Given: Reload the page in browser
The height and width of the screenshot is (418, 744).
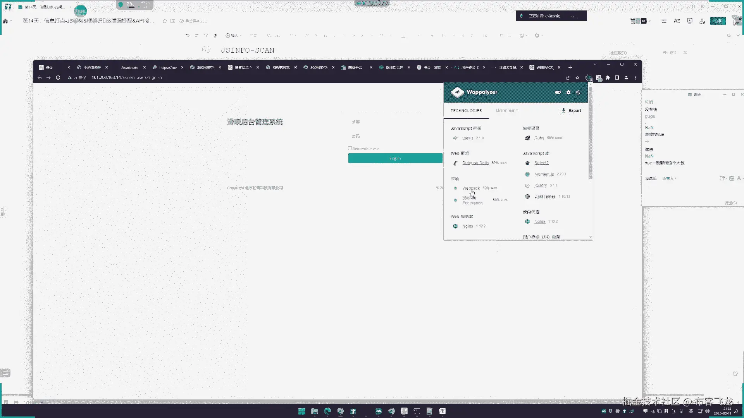Looking at the screenshot, I should [x=58, y=78].
